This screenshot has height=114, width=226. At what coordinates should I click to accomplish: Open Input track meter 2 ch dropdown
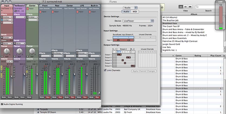[x=9, y=62]
